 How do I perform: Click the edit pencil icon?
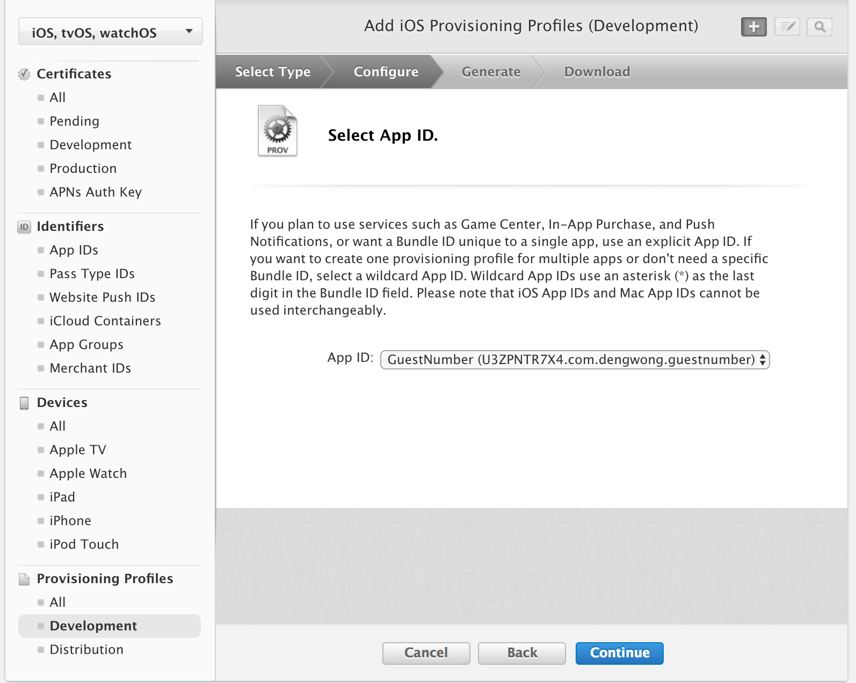click(787, 27)
